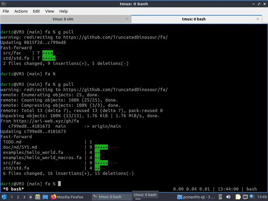Close the tmux: 0 bash tab

(x=258, y=19)
